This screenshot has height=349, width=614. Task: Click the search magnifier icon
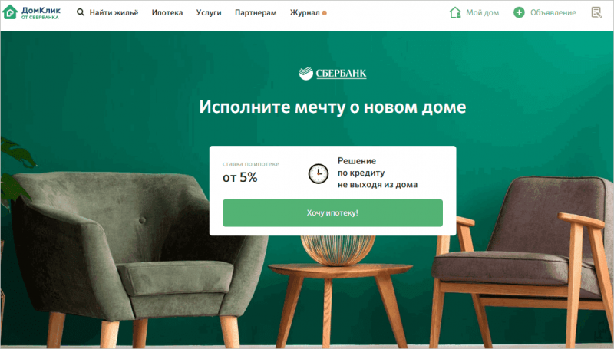pyautogui.click(x=81, y=12)
